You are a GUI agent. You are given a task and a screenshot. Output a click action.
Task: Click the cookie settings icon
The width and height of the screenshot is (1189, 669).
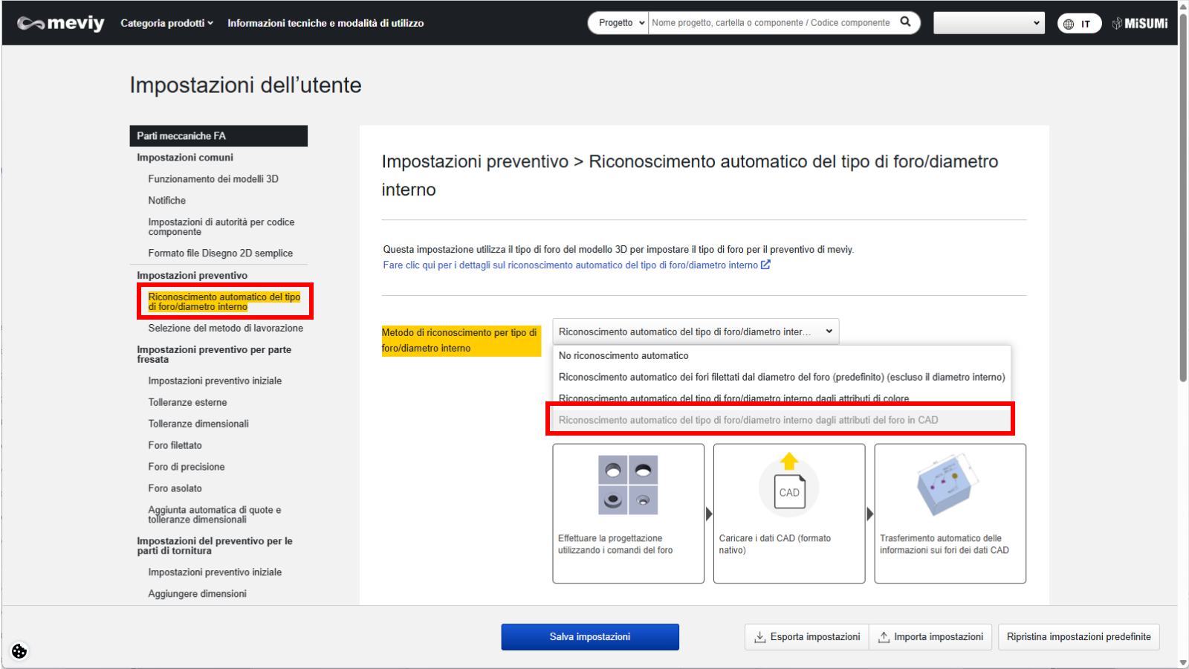19,651
